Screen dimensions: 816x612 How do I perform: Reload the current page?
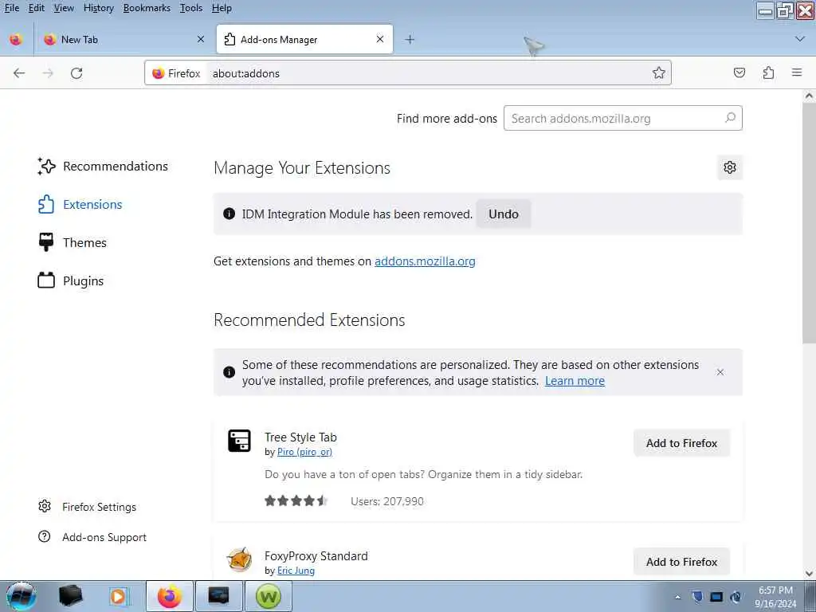(x=76, y=73)
